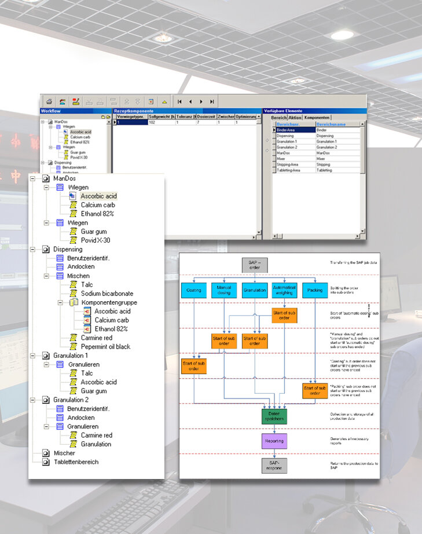Select Benutzeridentif. under Granulation 2
This screenshot has height=534, width=422.
(89, 409)
